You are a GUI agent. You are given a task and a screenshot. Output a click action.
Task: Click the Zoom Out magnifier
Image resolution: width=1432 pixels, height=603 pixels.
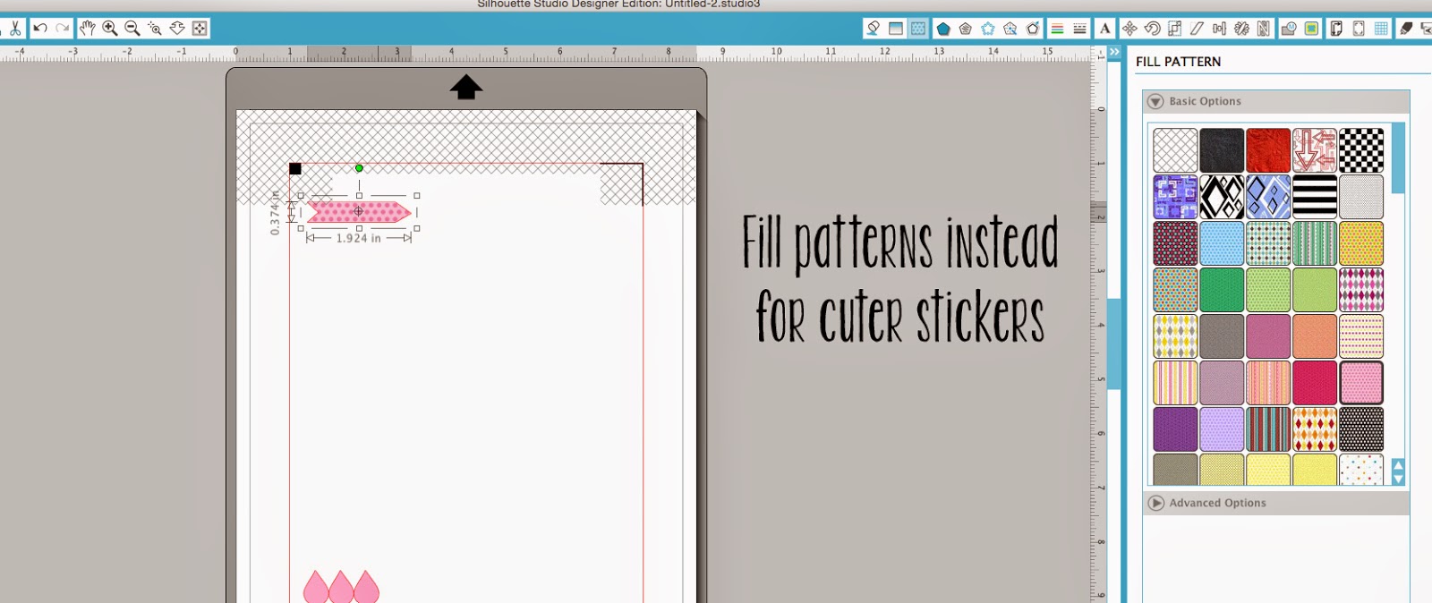(132, 29)
